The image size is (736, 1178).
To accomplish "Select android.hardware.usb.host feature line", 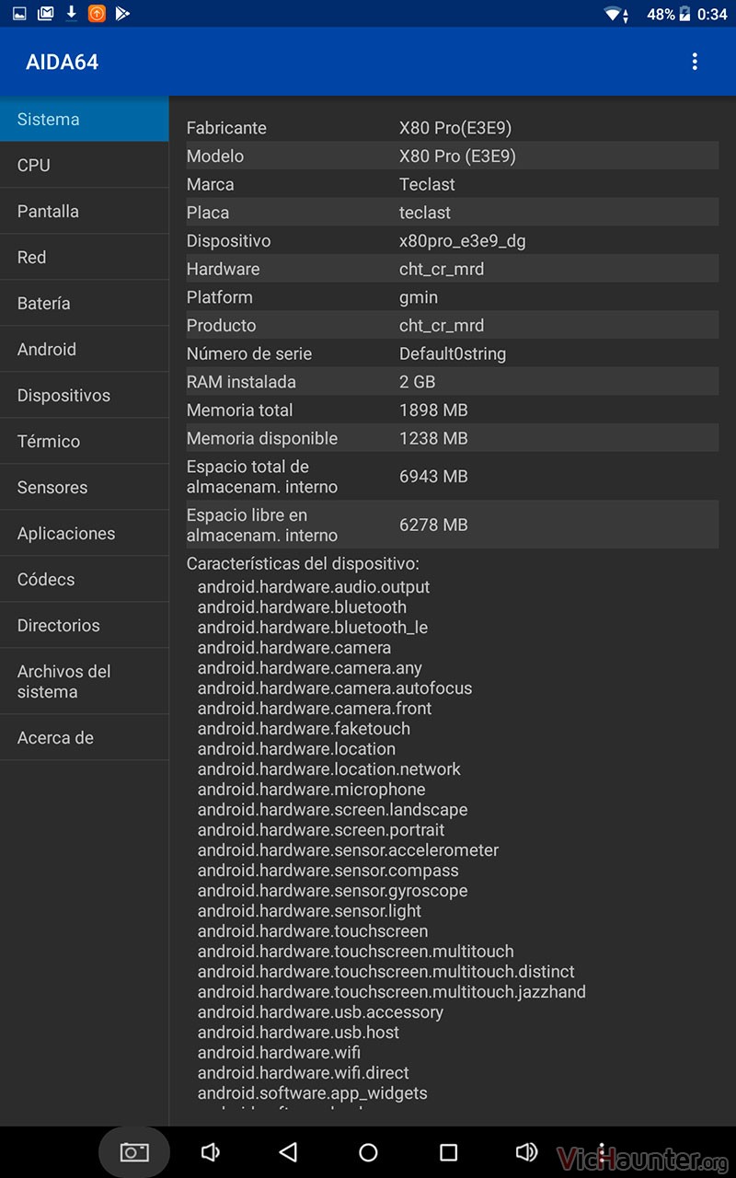I will coord(299,1033).
